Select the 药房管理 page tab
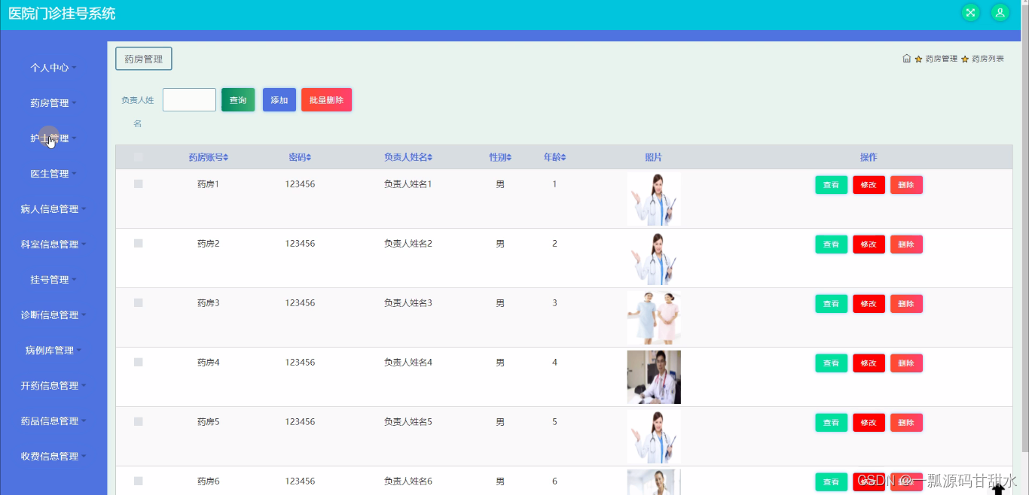This screenshot has height=495, width=1029. click(144, 59)
